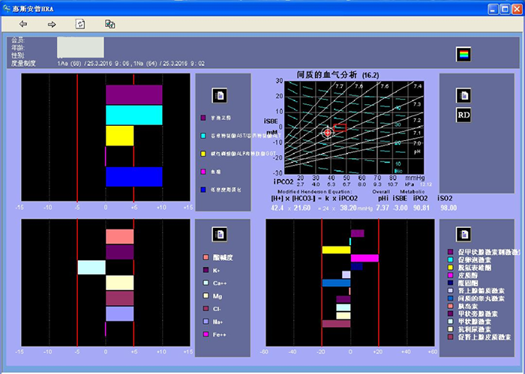Open report icon above the K+ legend

pyautogui.click(x=219, y=234)
